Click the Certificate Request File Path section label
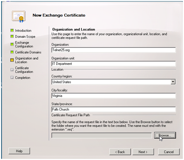Screen dimensions: 184x160 click(71, 115)
